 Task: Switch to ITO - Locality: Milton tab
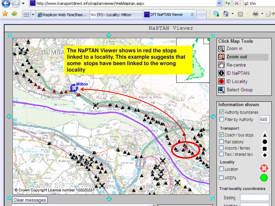tap(116, 15)
